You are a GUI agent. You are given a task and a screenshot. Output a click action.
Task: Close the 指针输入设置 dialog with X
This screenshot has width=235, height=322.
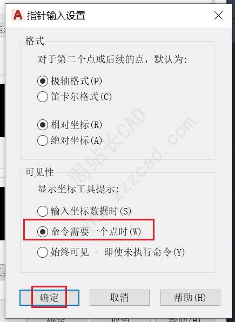(218, 16)
